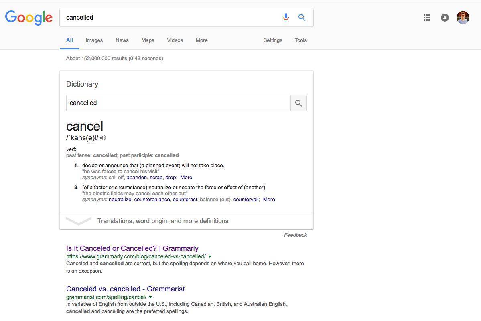Click the Dictionary search magnifier button
Viewport: 481px width, 321px height.
tap(298, 103)
